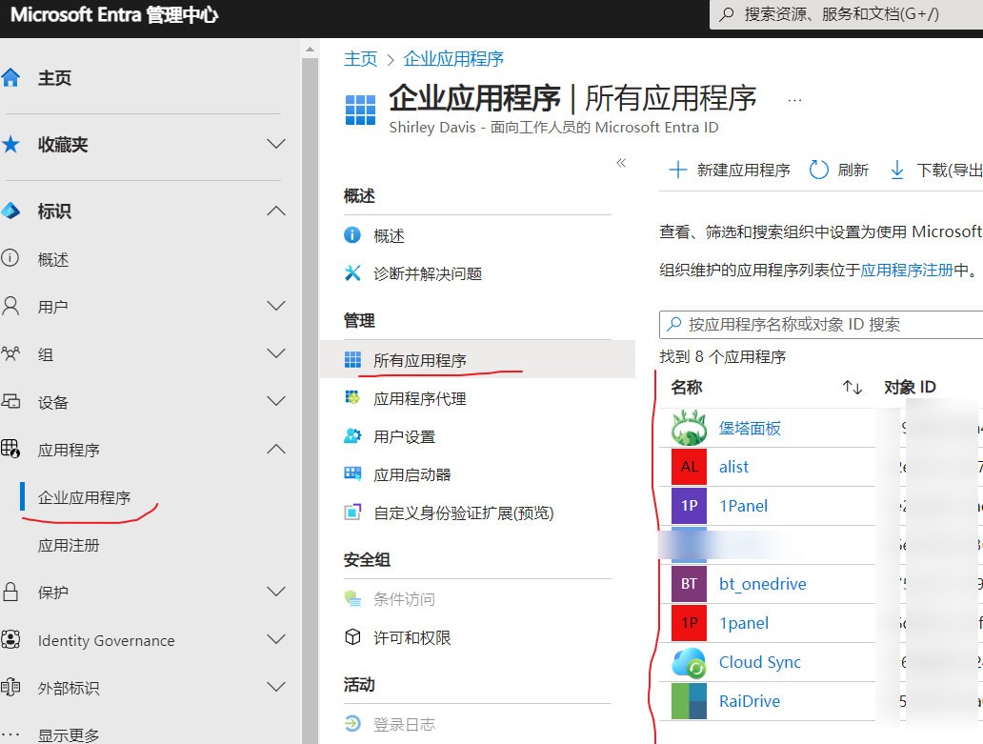Open the 1Panel application link
Viewport: 983px width, 744px height.
pyautogui.click(x=744, y=506)
